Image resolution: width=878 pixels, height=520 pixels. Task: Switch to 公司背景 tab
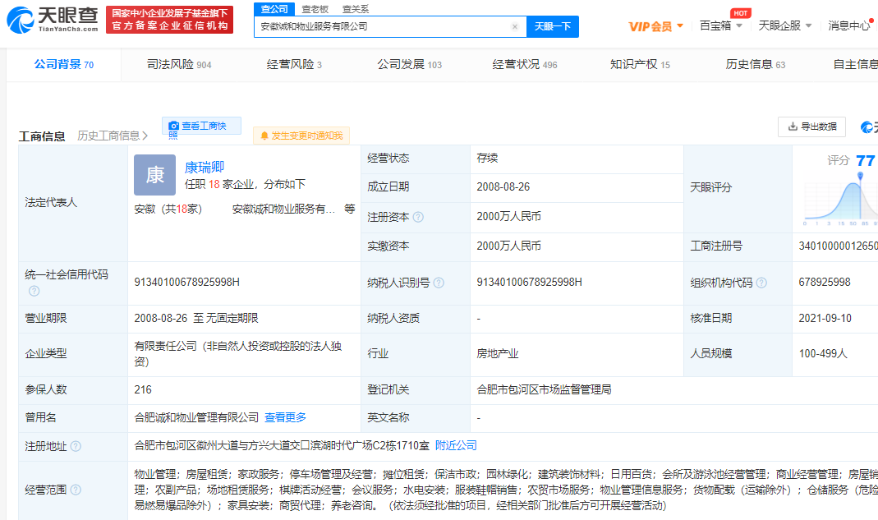(64, 64)
